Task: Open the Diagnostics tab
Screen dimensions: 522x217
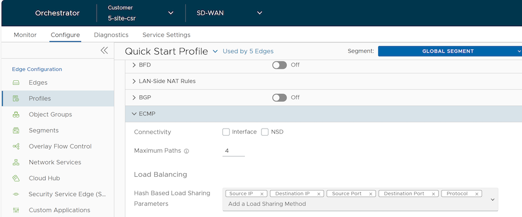Action: (111, 35)
